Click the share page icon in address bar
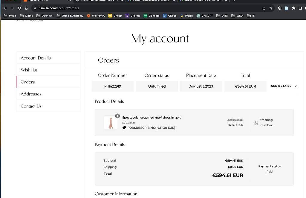The image size is (306, 198). (x=264, y=8)
